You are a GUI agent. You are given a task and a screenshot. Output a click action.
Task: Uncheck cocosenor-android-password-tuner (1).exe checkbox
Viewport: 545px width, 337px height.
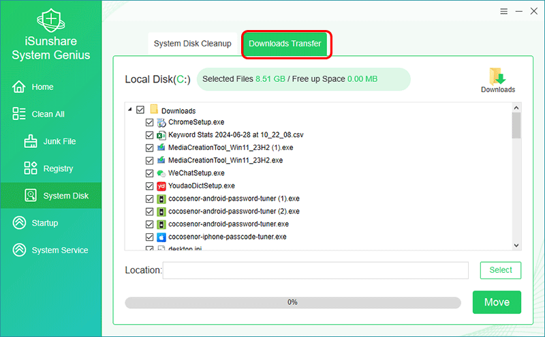149,199
